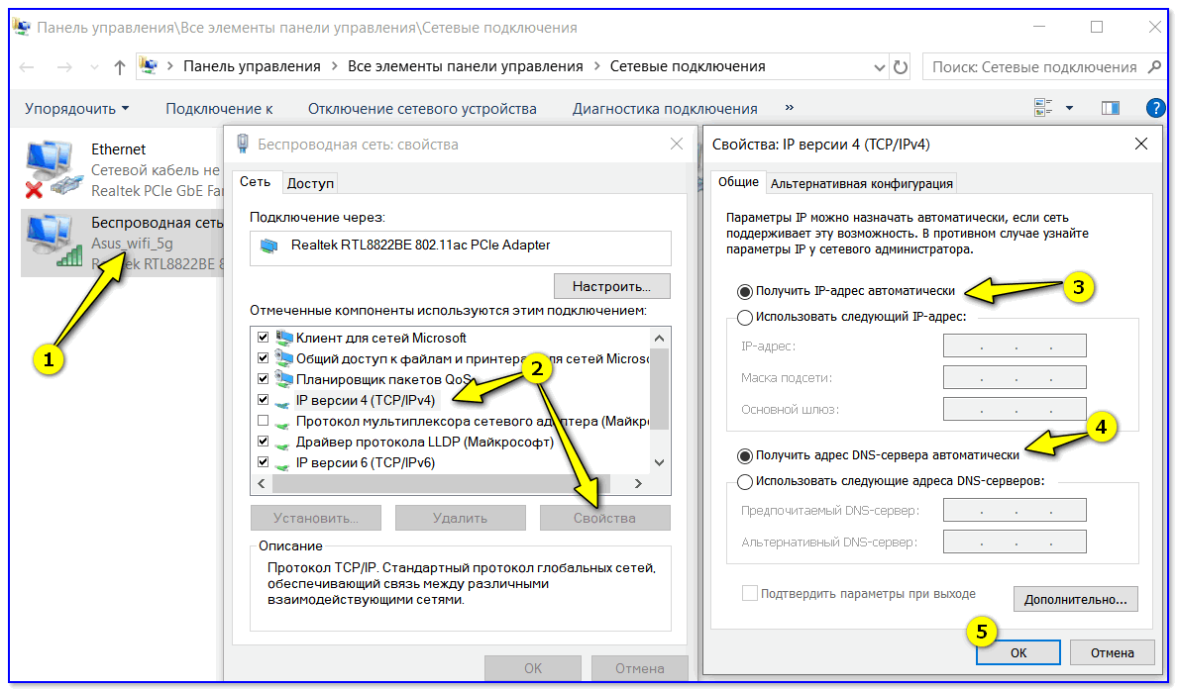Viewport: 1177px width, 691px height.
Task: Click the 'Удалить' button
Action: 460,519
